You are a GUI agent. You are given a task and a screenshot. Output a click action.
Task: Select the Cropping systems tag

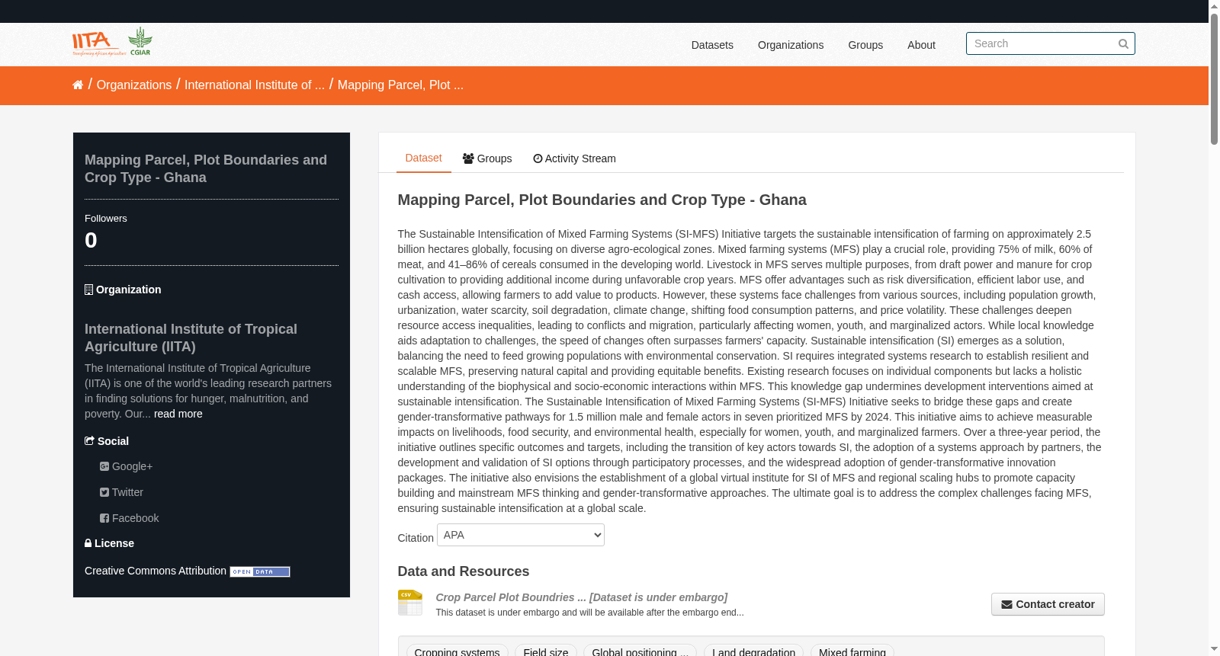(457, 651)
